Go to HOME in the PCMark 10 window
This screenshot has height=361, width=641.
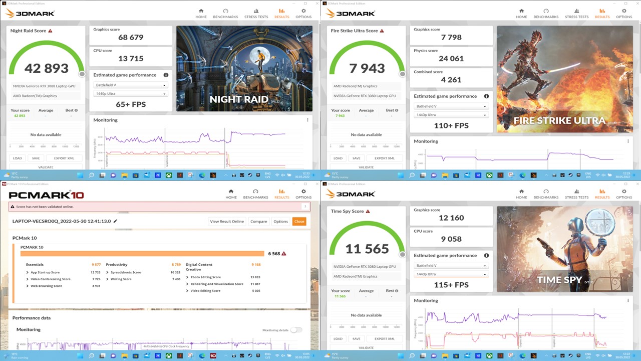[x=231, y=194]
